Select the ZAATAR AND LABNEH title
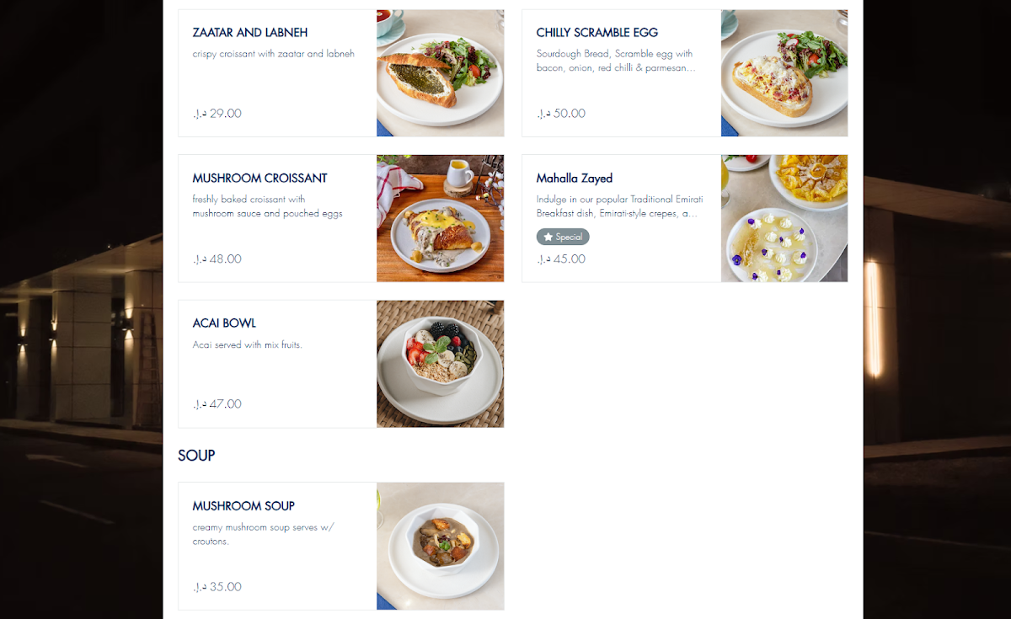Viewport: 1011px width, 619px height. tap(250, 33)
